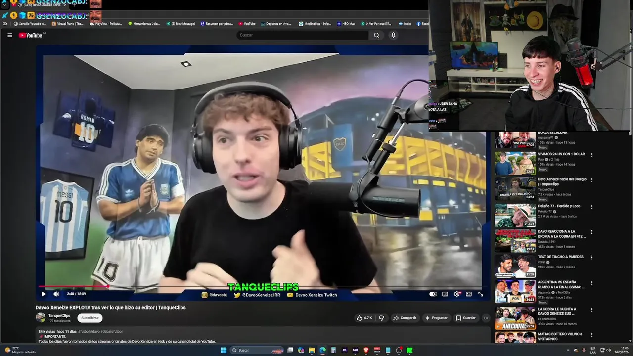
Task: Play the video with the play button
Action: click(x=44, y=294)
